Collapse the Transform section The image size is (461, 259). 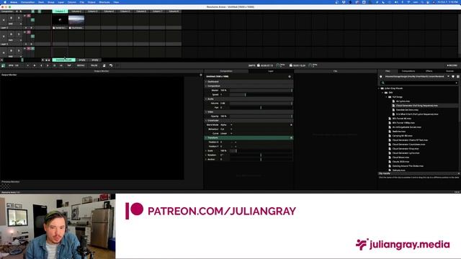tap(206, 137)
